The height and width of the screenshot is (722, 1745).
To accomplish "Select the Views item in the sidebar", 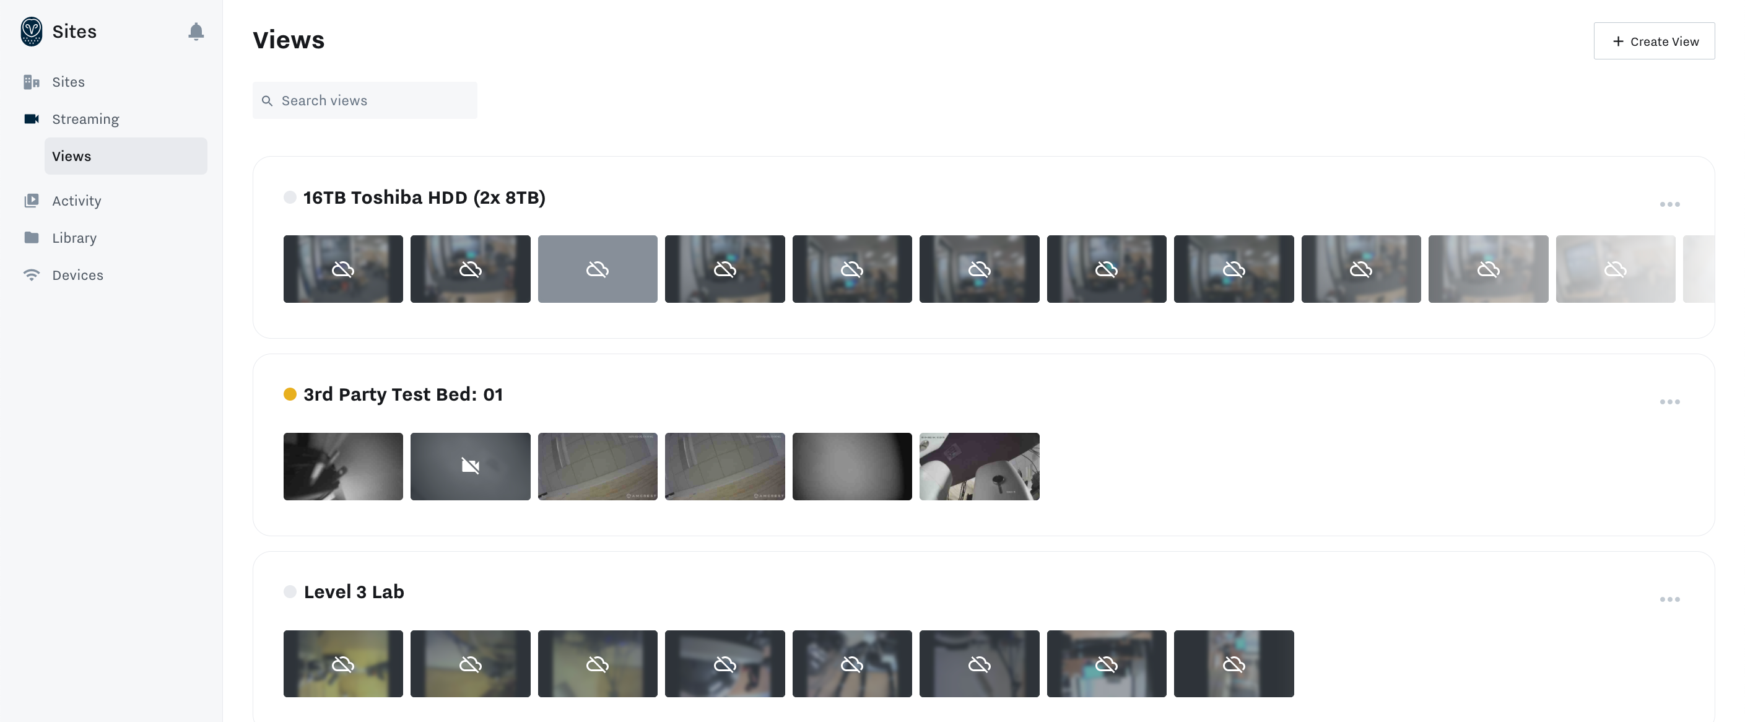I will click(x=126, y=157).
